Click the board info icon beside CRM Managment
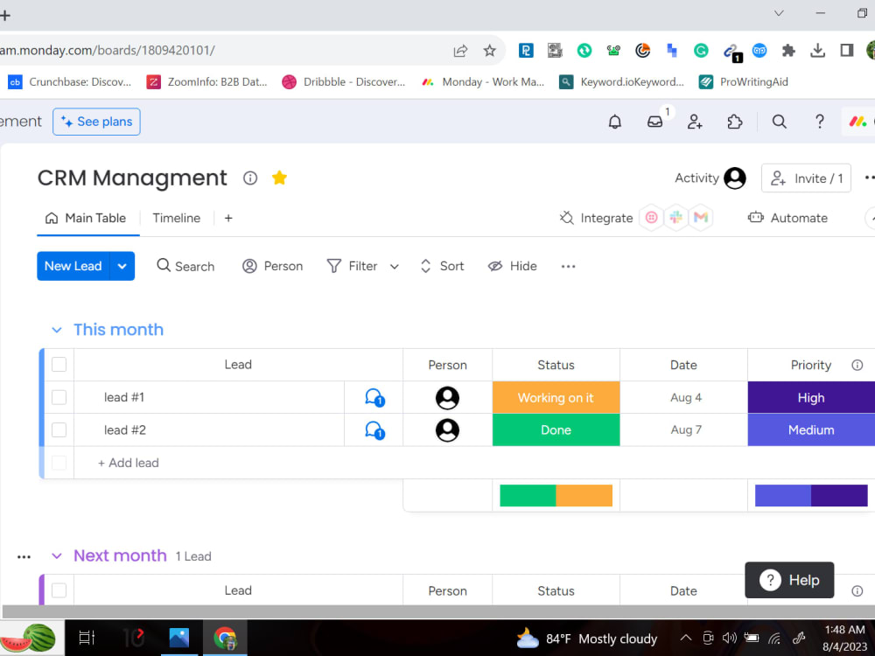 coord(250,178)
